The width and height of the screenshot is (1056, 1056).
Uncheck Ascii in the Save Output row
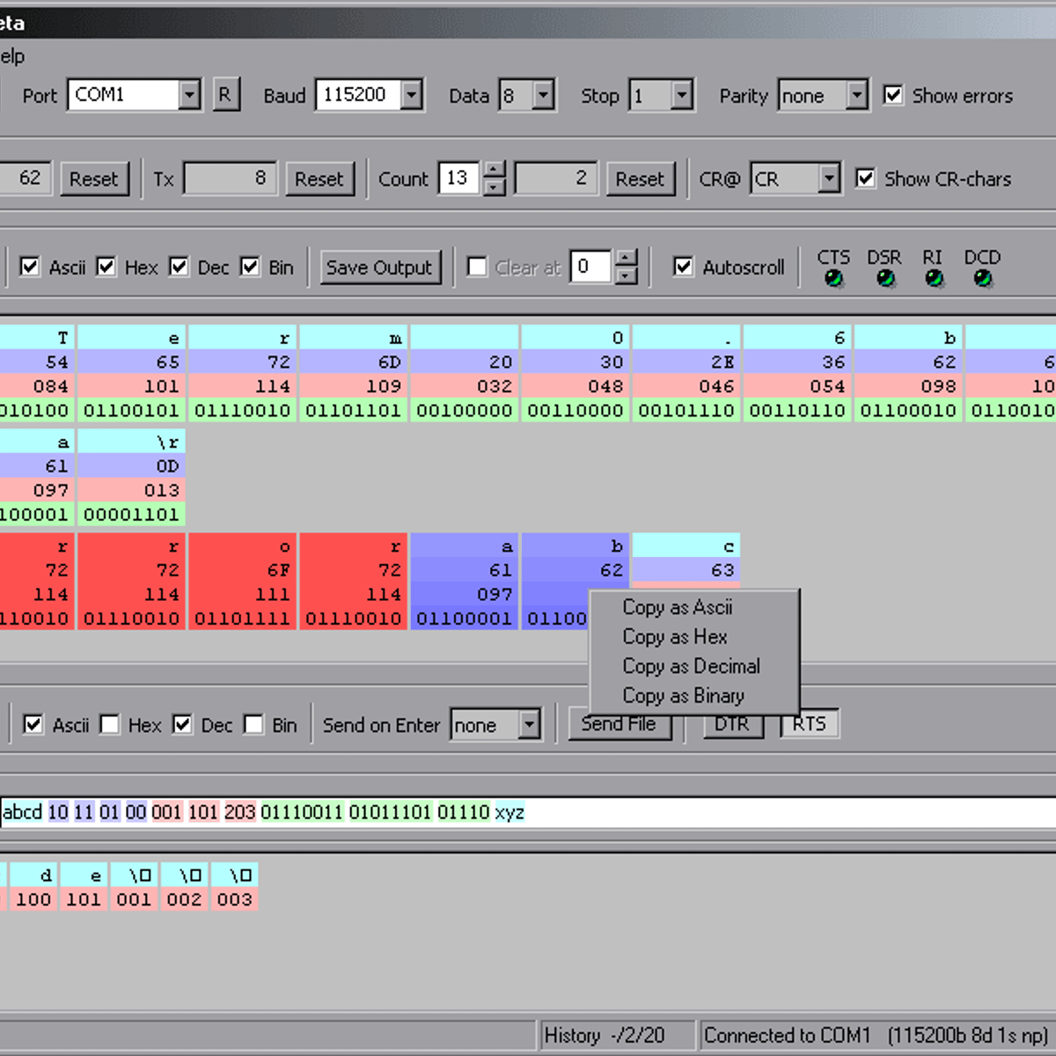pyautogui.click(x=30, y=267)
